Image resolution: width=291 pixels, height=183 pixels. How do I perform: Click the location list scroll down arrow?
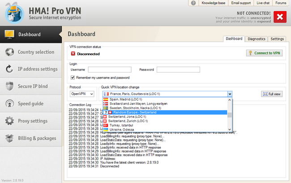(230, 129)
